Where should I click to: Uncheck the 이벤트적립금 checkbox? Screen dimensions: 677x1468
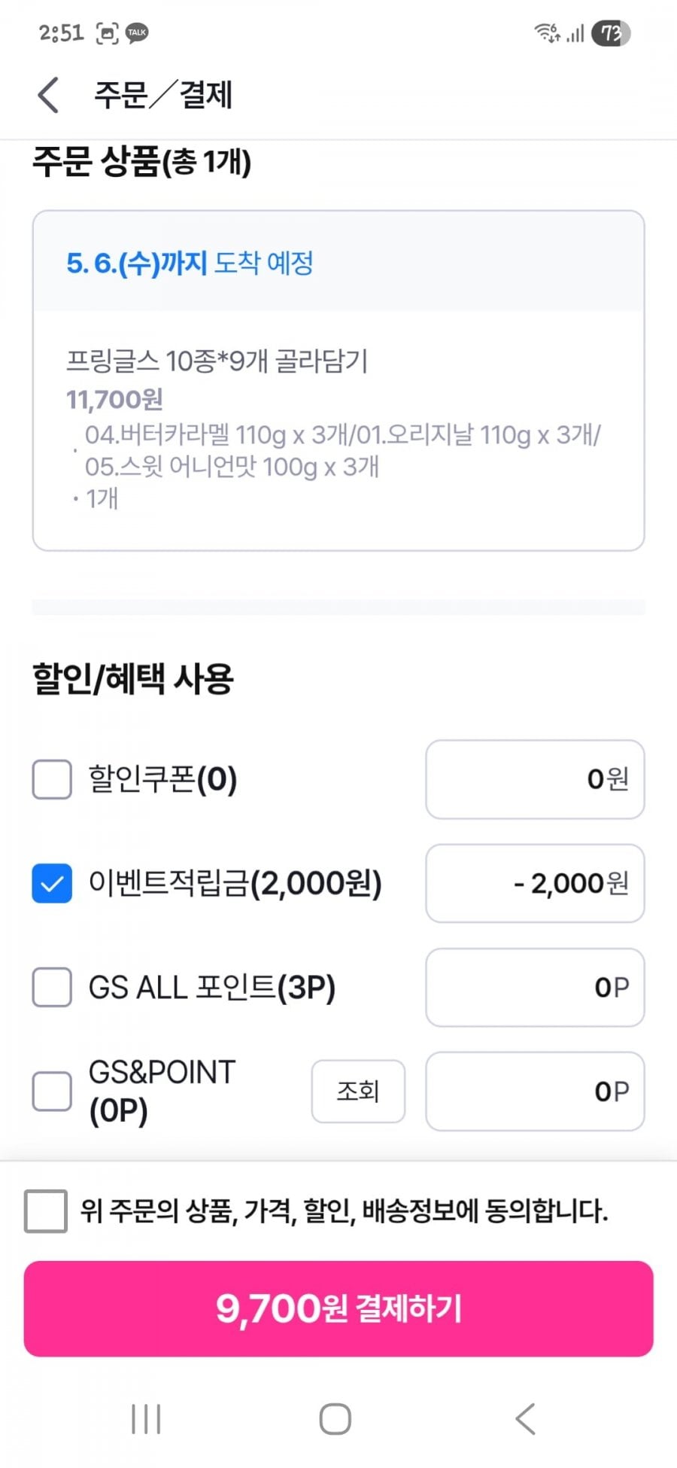click(x=52, y=883)
